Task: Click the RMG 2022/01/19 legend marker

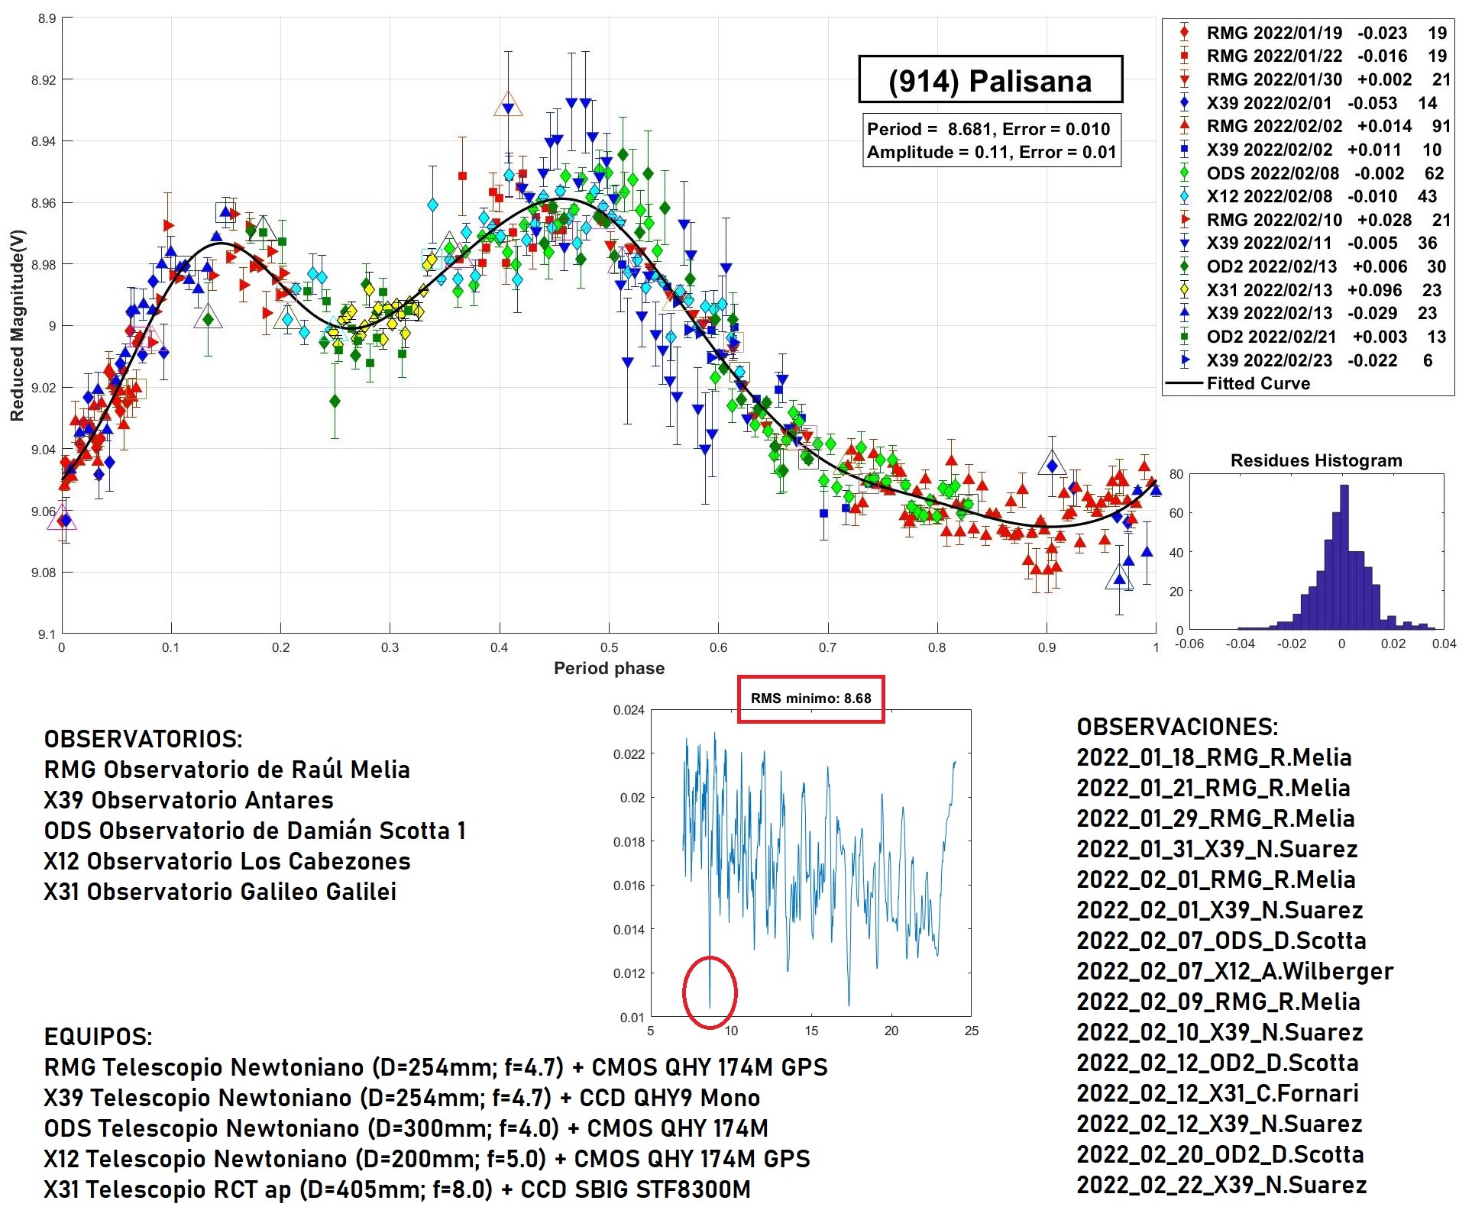Action: point(1184,33)
